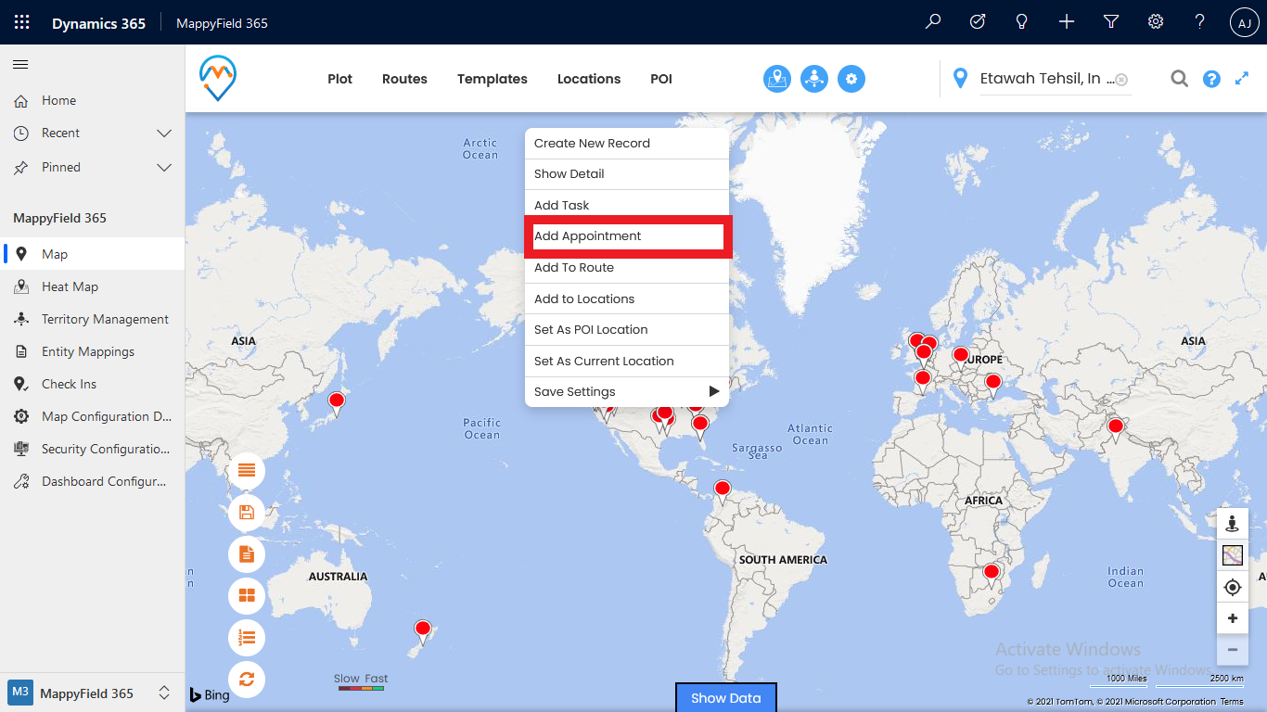Click the blue user proximity toolbar icon

(814, 79)
